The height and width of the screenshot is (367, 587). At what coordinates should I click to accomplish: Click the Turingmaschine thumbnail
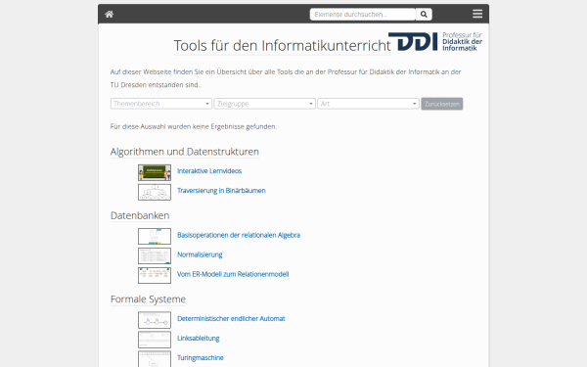coord(155,359)
